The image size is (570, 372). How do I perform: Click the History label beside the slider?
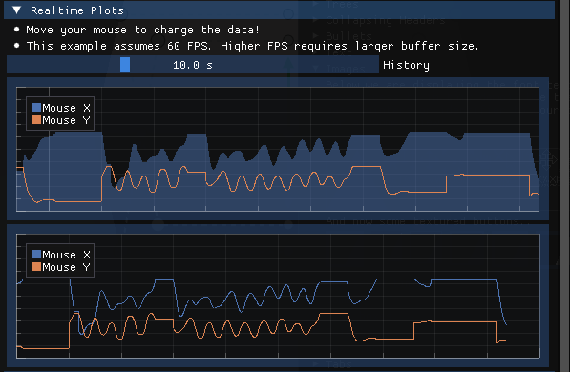coord(406,65)
